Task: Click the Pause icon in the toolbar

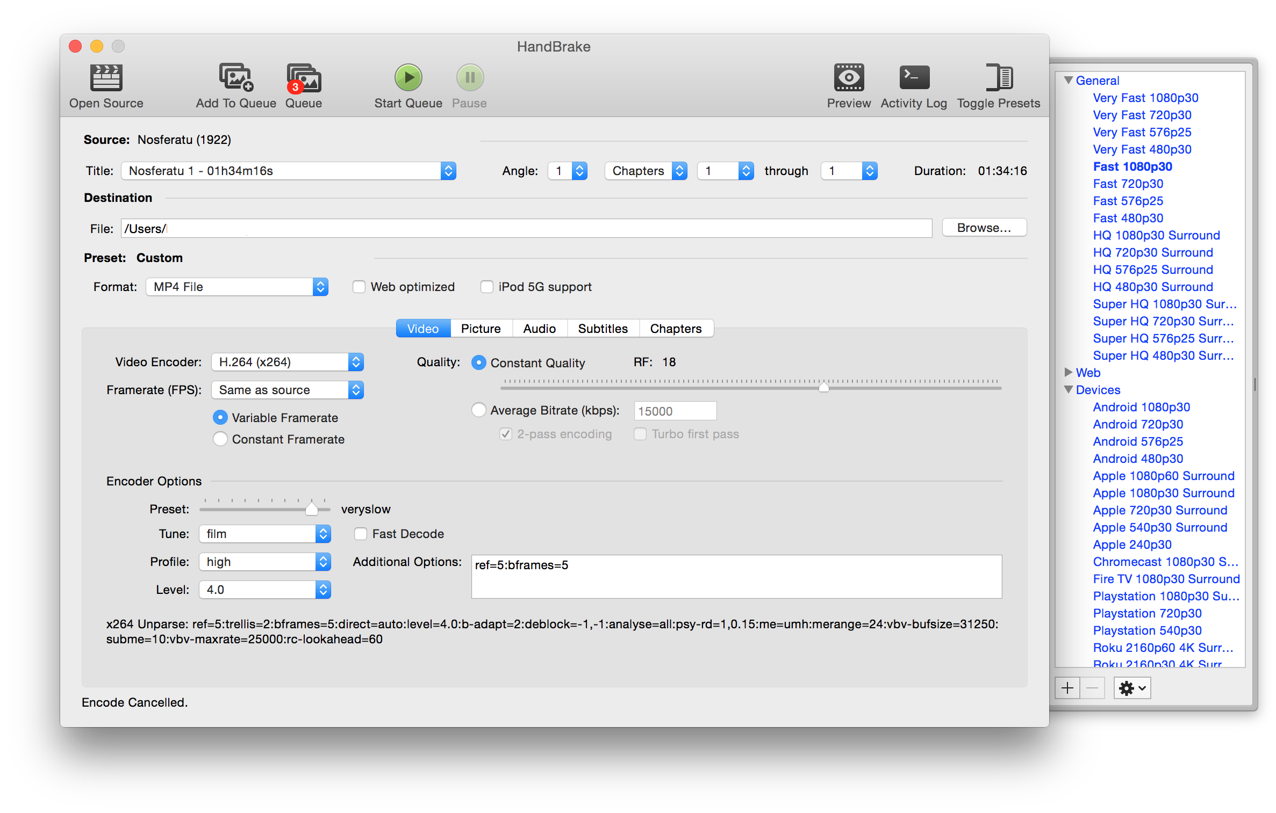Action: click(470, 78)
